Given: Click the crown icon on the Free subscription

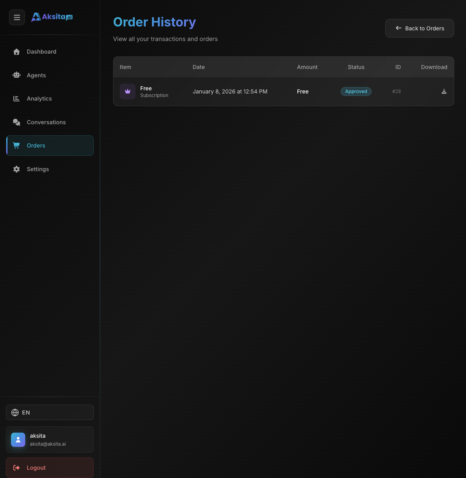Looking at the screenshot, I should 128,91.
